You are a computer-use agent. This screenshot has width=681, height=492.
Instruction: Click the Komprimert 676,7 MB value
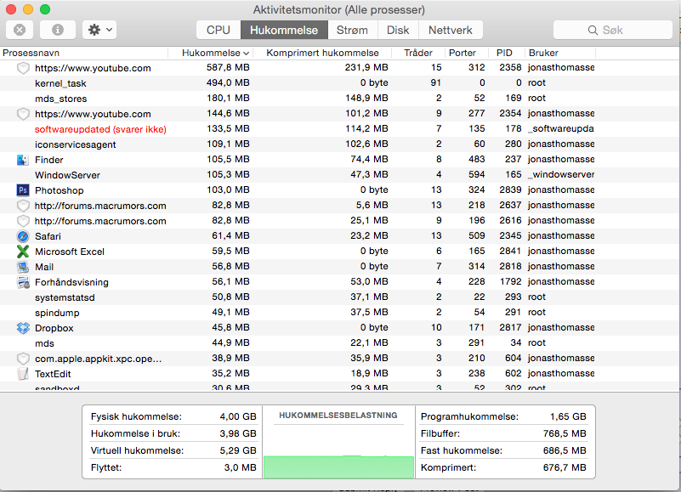565,467
